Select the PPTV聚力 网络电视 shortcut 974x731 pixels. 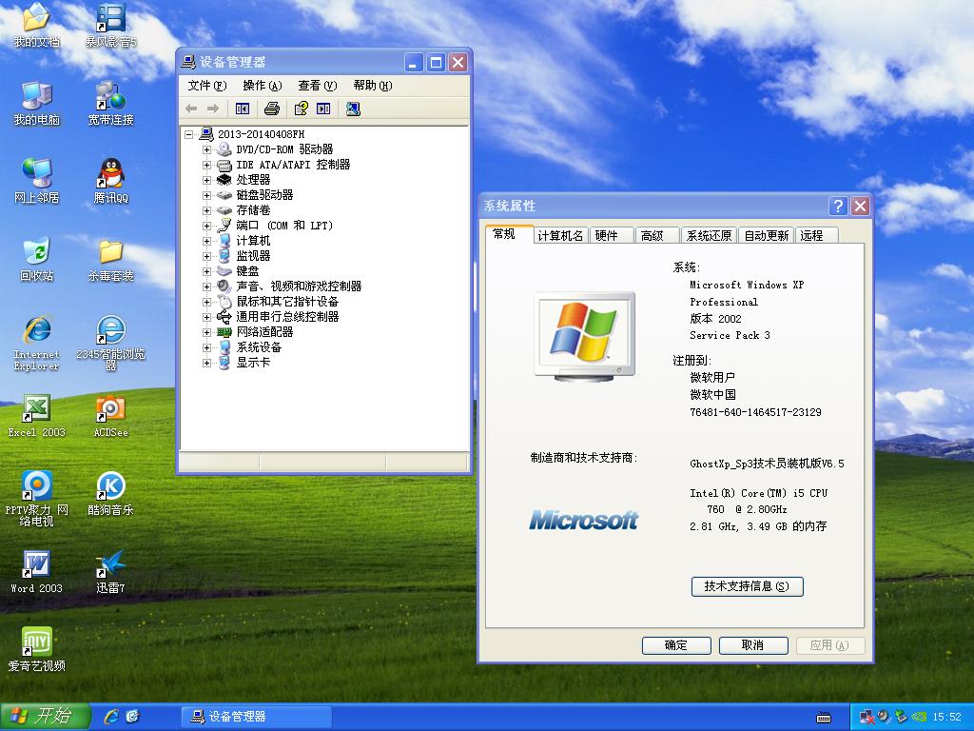(x=37, y=499)
